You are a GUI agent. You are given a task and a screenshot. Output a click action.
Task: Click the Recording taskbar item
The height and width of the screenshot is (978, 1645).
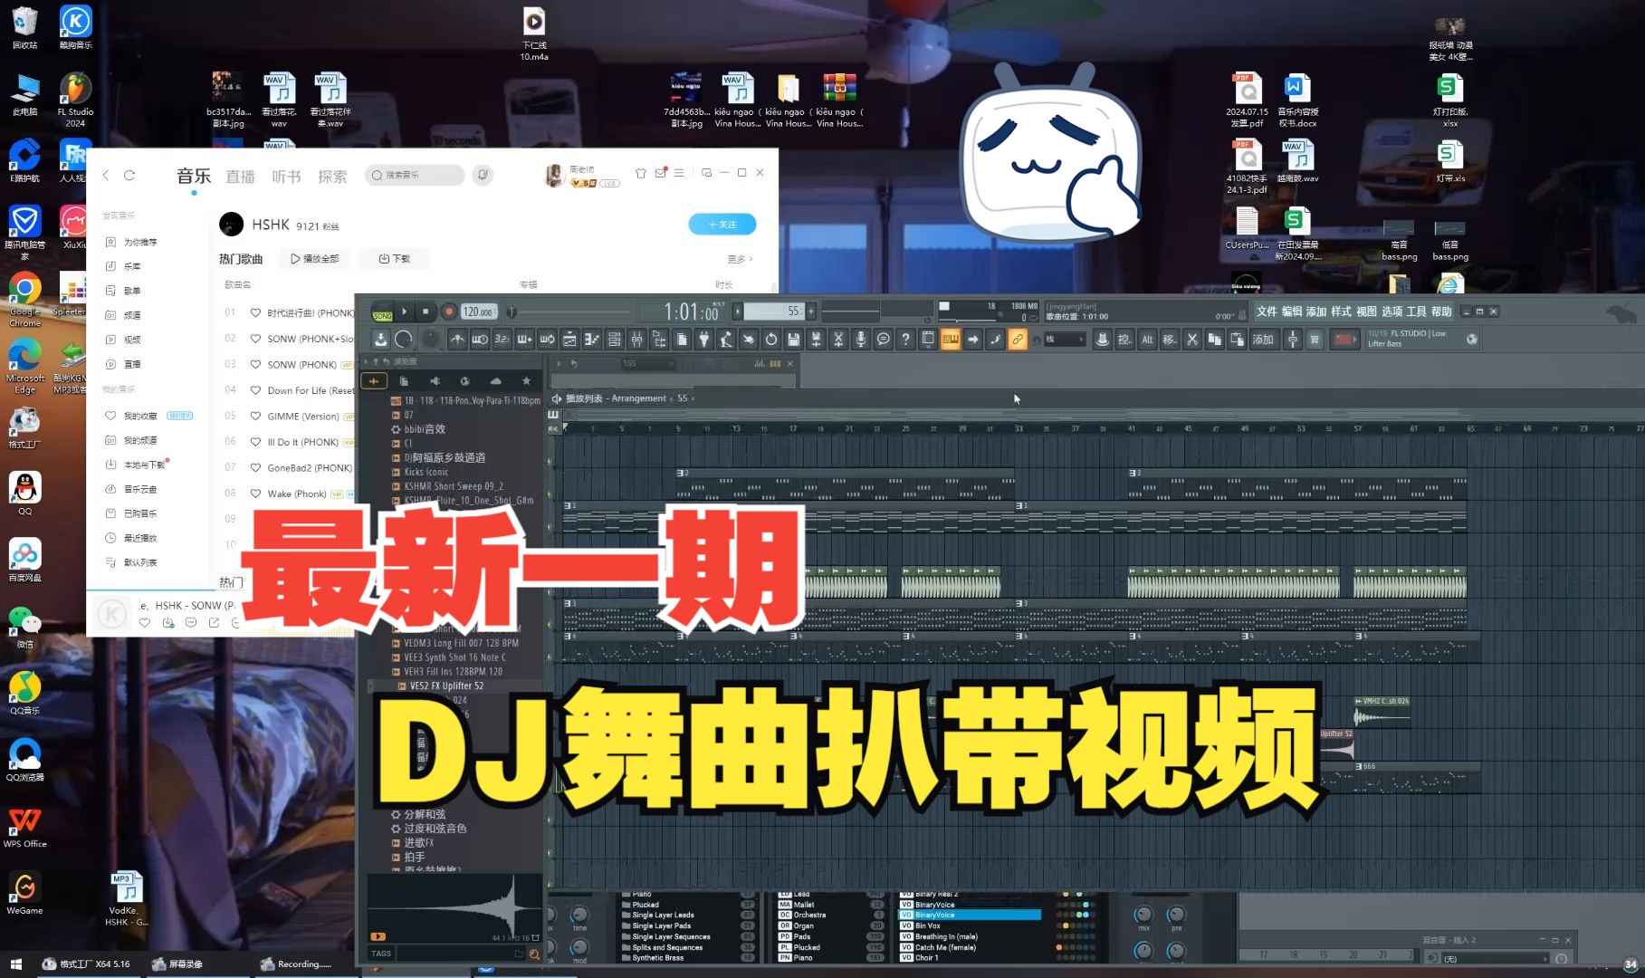[x=297, y=964]
